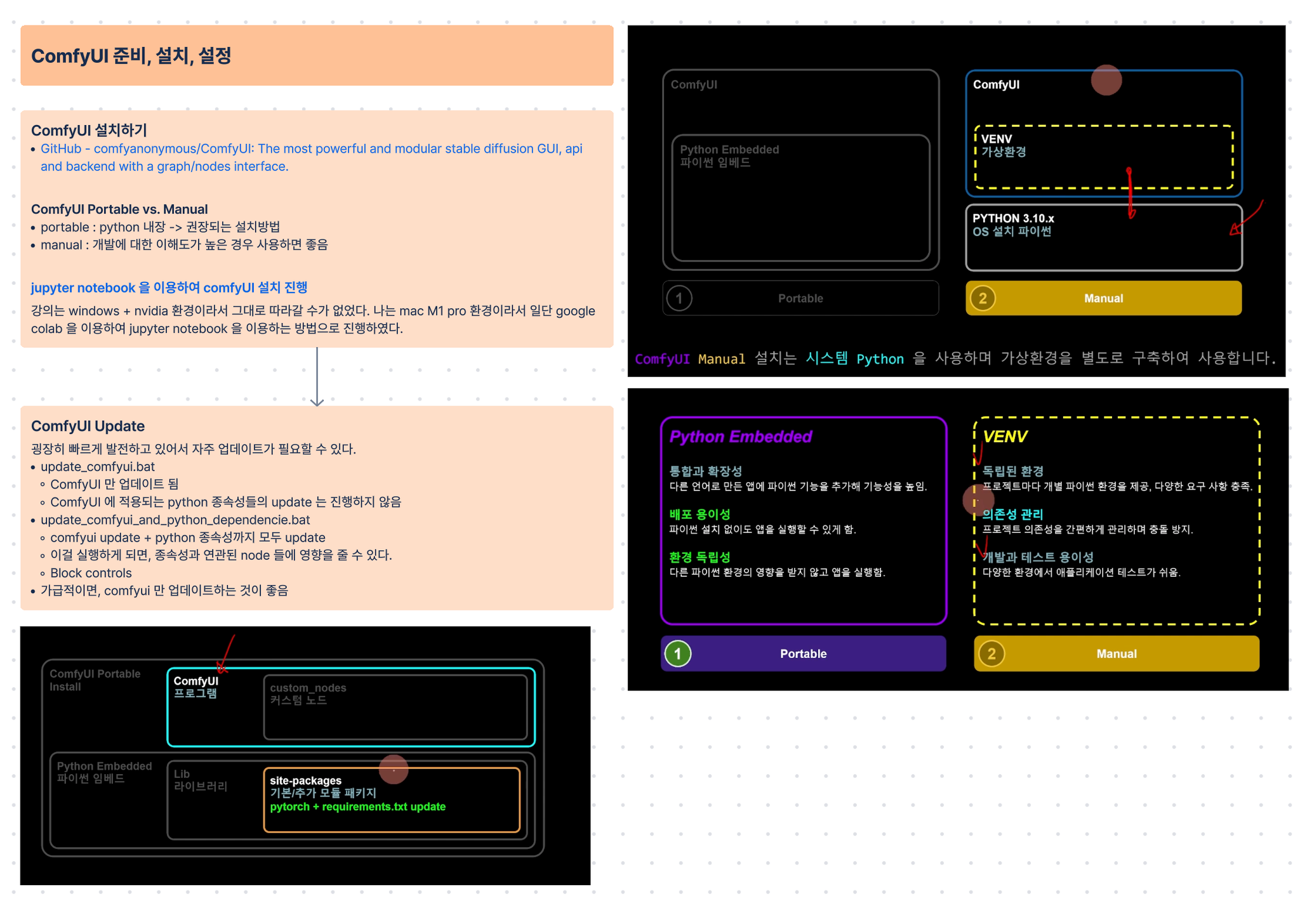Click the green number 1 circle beside purple Portable
Image resolution: width=1300 pixels, height=908 pixels.
point(678,654)
